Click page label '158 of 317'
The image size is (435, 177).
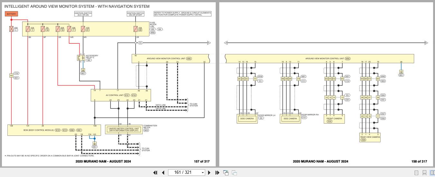[x=419, y=162]
